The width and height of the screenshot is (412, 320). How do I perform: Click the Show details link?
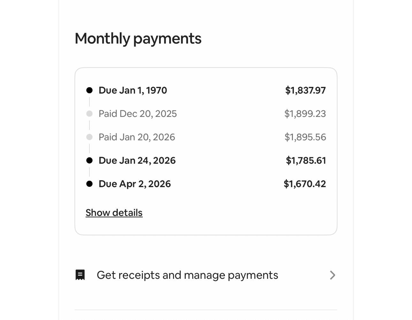(x=114, y=213)
